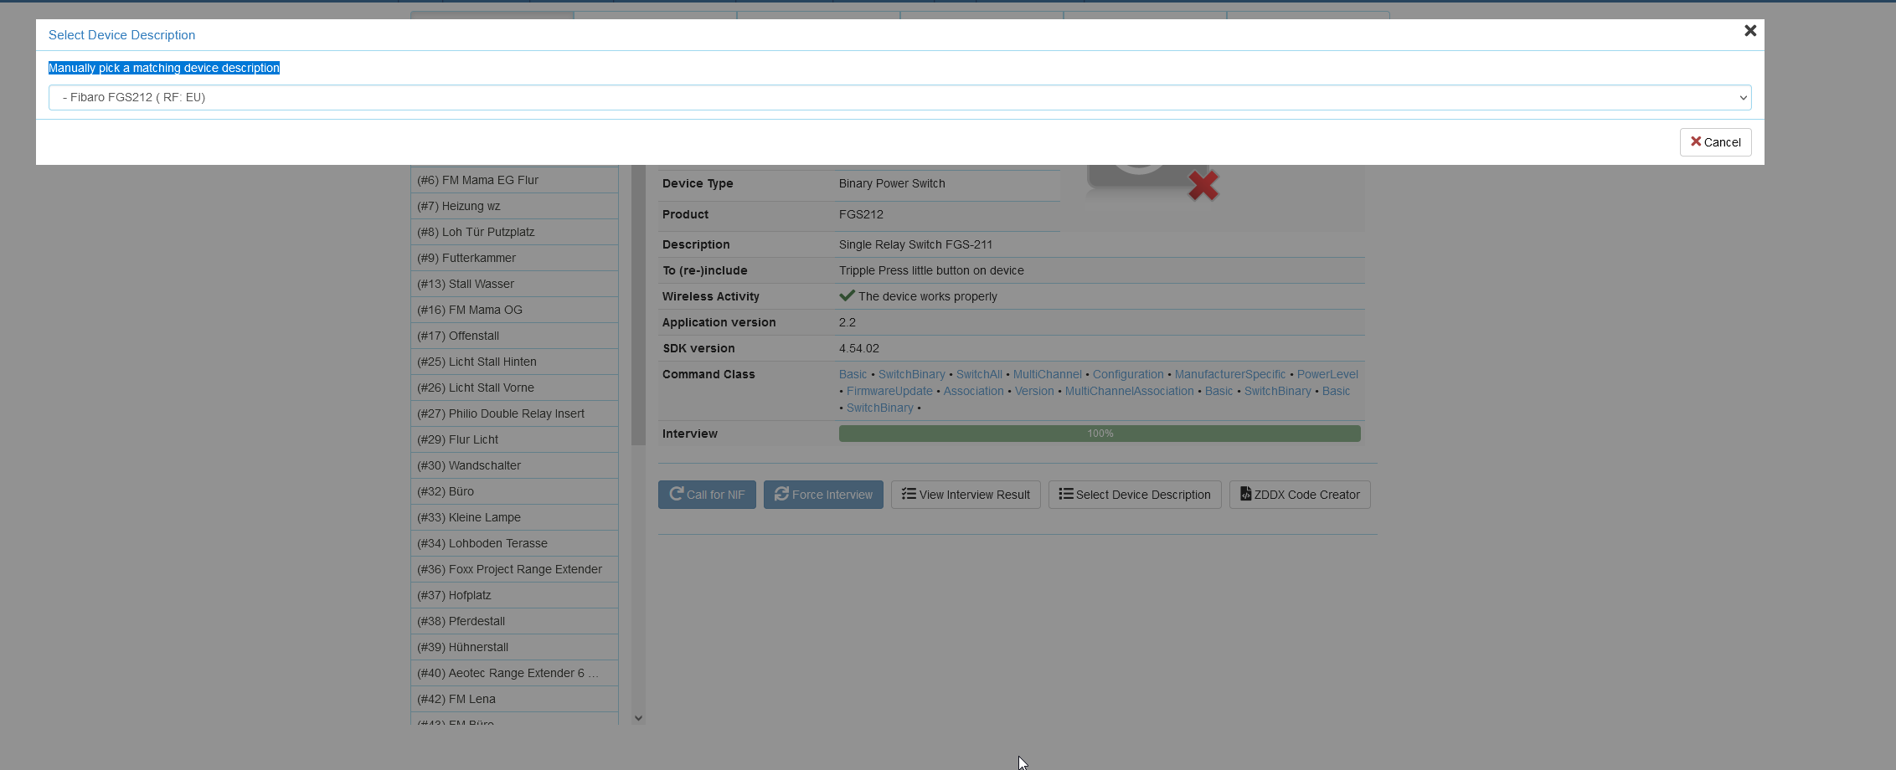Click the Call for NIF button

[707, 495]
